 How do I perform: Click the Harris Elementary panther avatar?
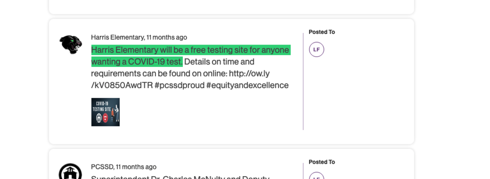(x=71, y=45)
